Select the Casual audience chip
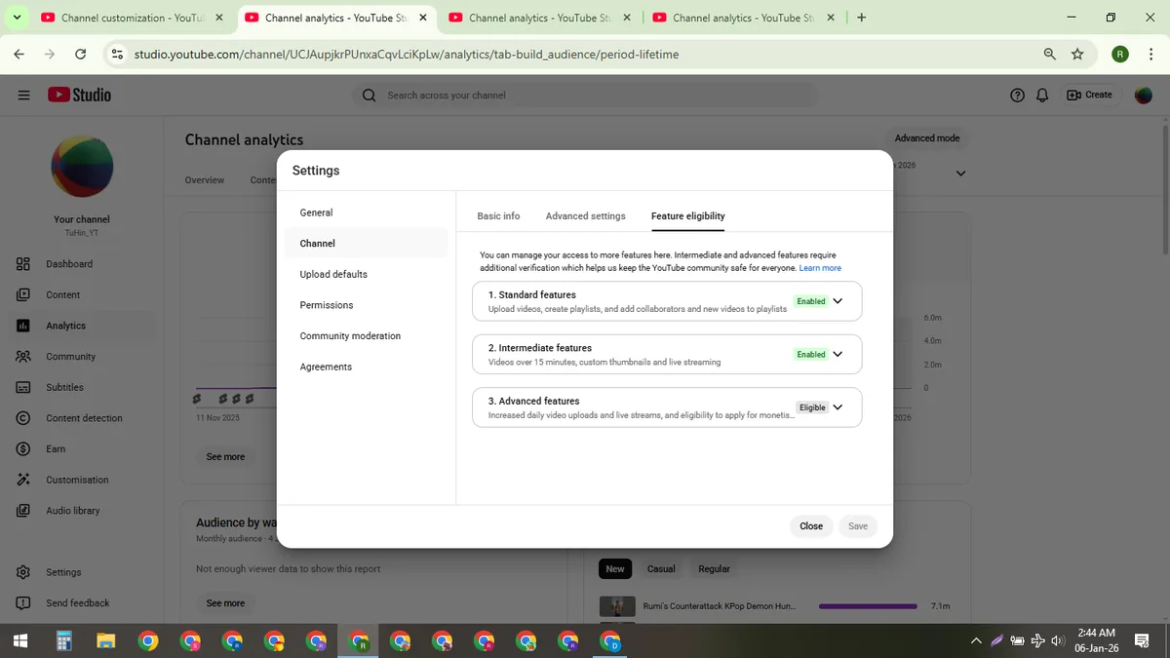 click(x=661, y=568)
